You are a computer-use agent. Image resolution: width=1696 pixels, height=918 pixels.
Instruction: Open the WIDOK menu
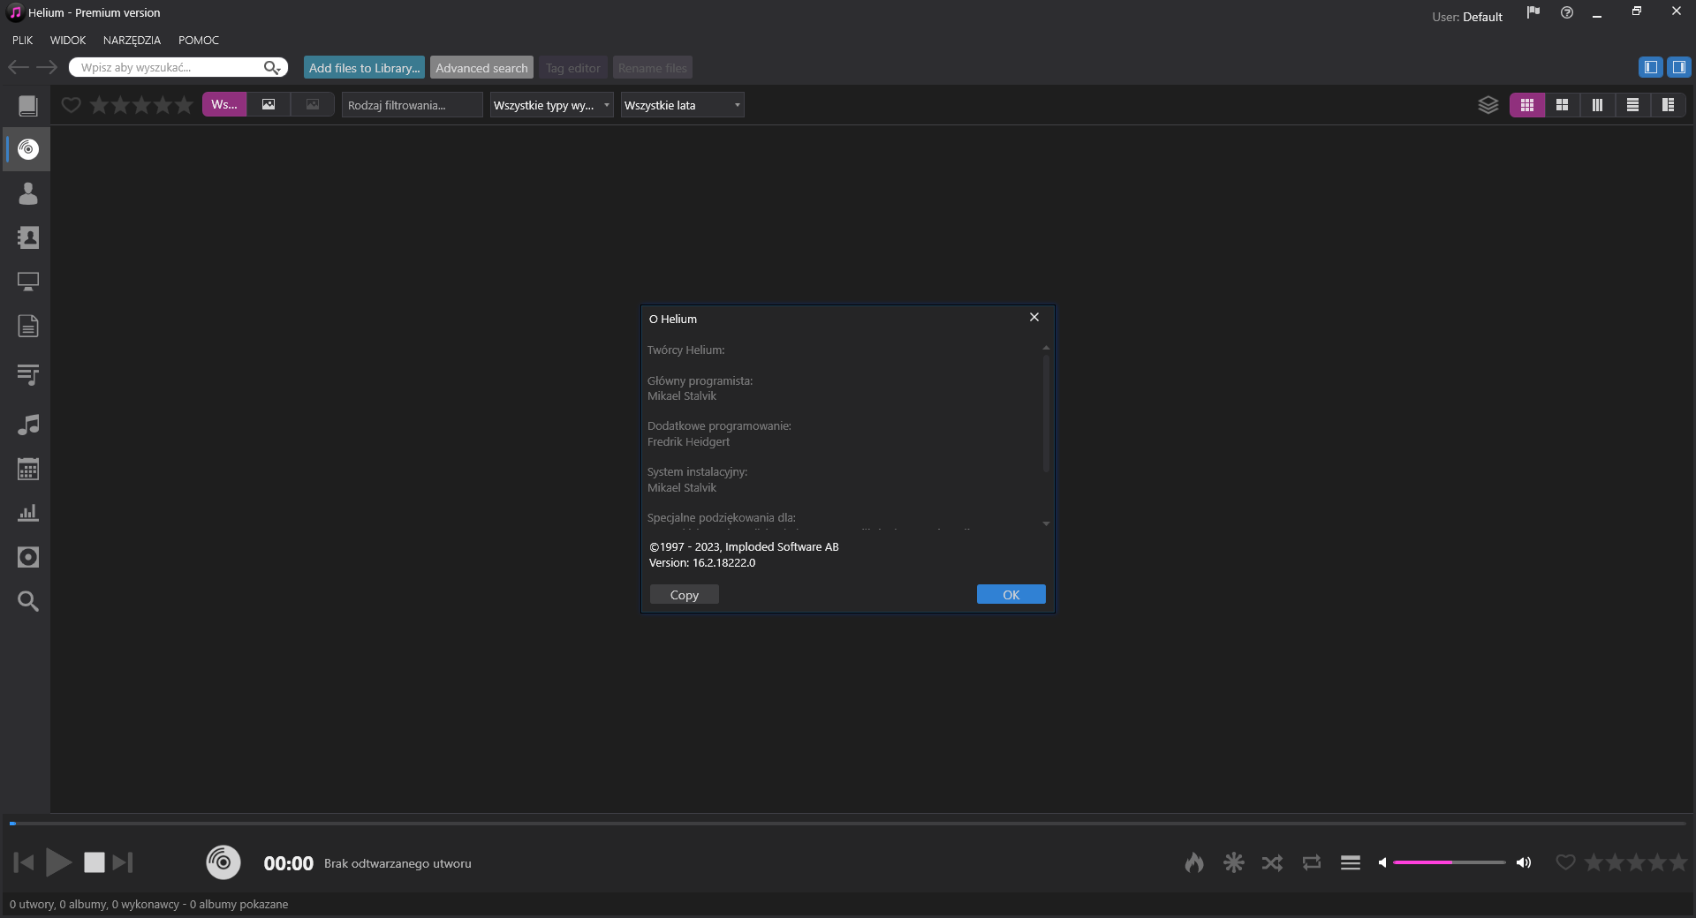click(x=68, y=40)
